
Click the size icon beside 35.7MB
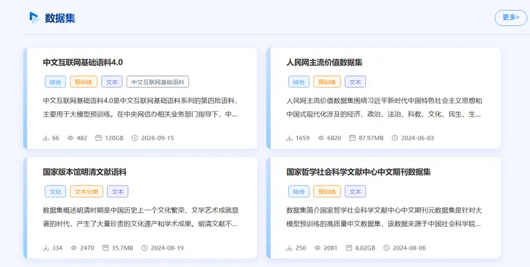tap(105, 248)
